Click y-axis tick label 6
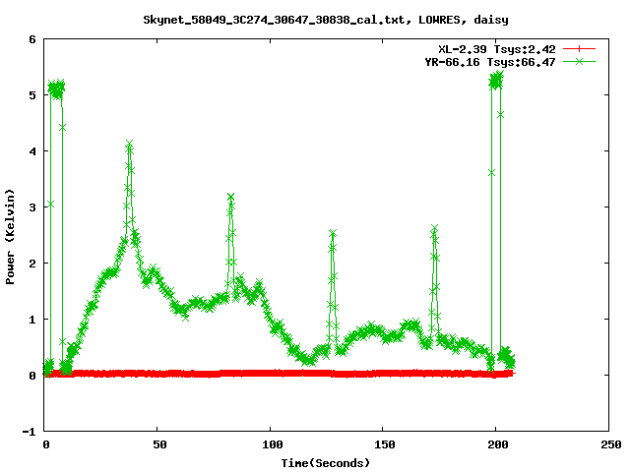This screenshot has width=630, height=472. click(32, 39)
